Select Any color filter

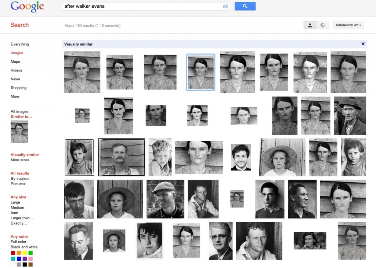coord(19,236)
